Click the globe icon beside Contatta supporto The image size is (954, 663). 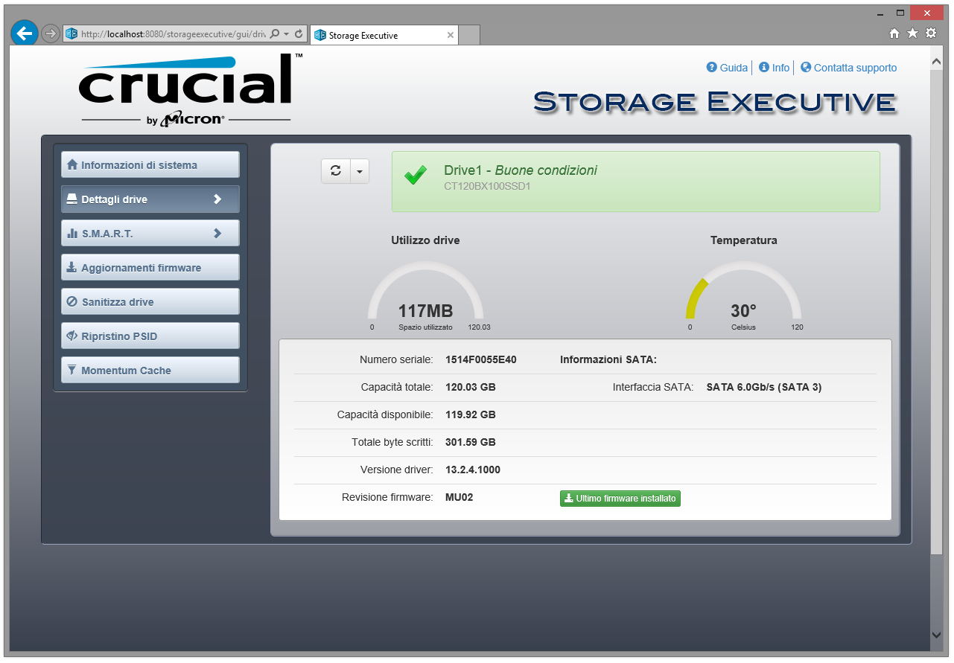pos(806,67)
